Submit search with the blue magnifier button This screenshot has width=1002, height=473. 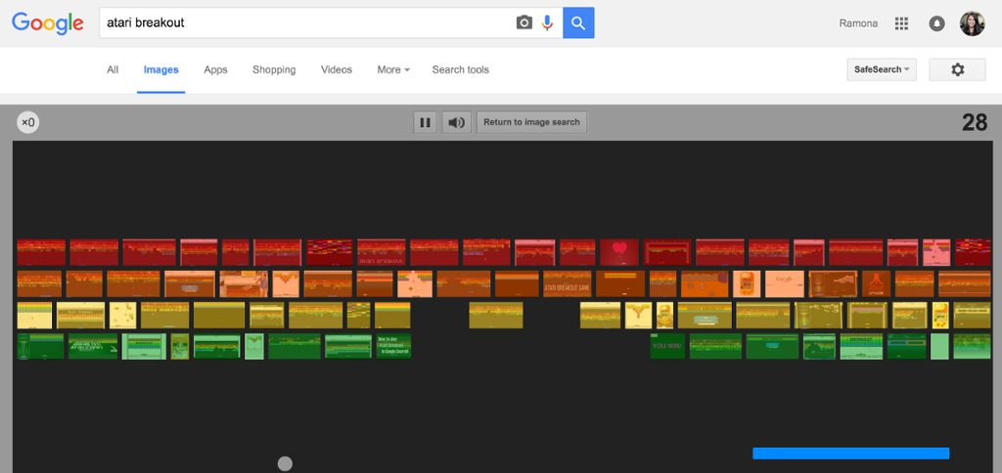coord(578,23)
